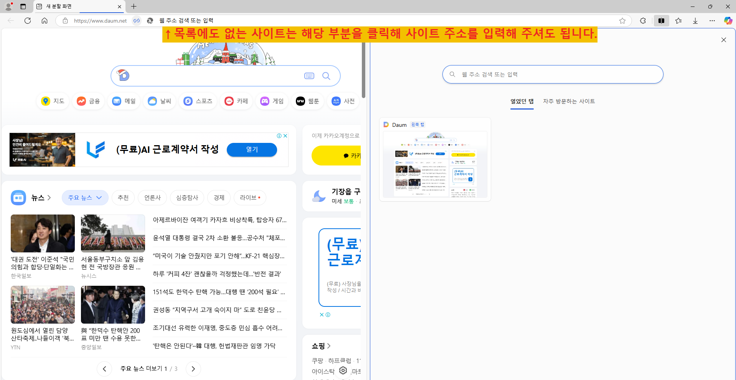
Task: Click main address bar text field
Action: (384, 21)
